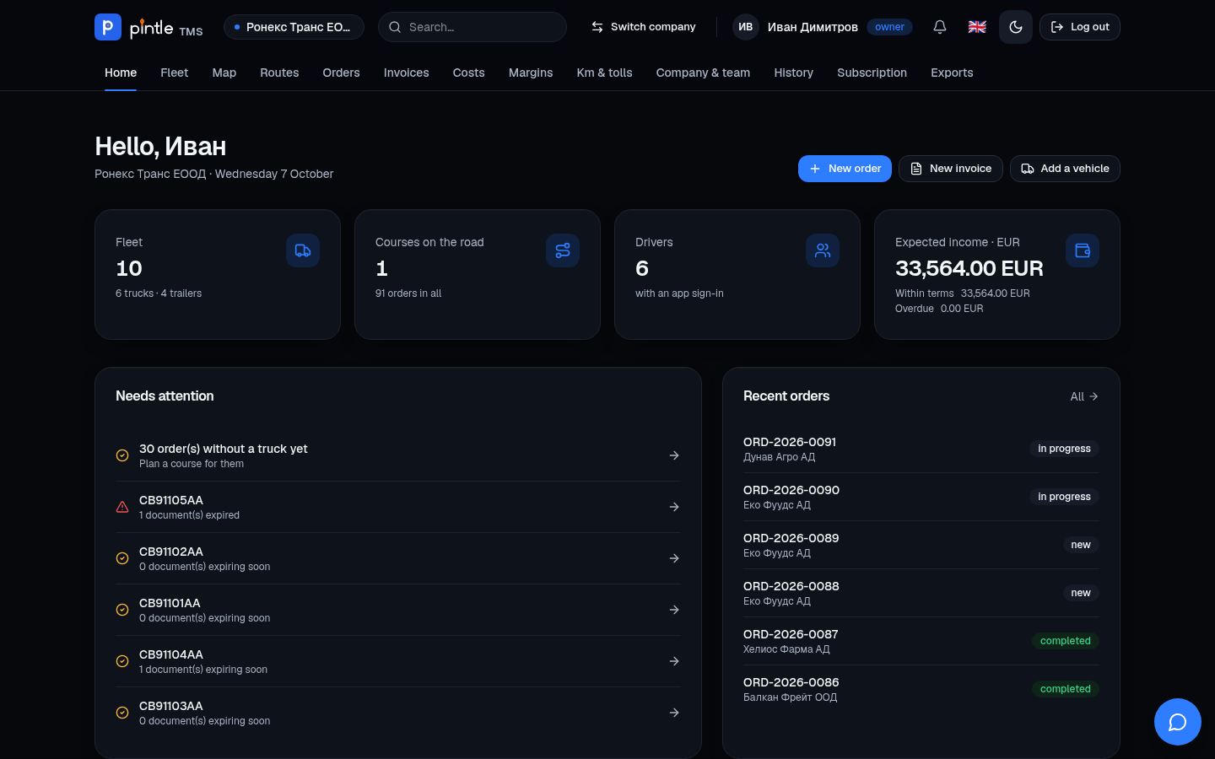Click the red warning icon beside CB91105AA
The image size is (1215, 759).
tap(122, 507)
